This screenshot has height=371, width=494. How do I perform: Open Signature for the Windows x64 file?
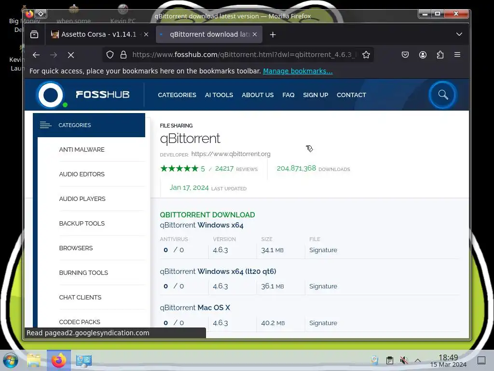(x=323, y=250)
